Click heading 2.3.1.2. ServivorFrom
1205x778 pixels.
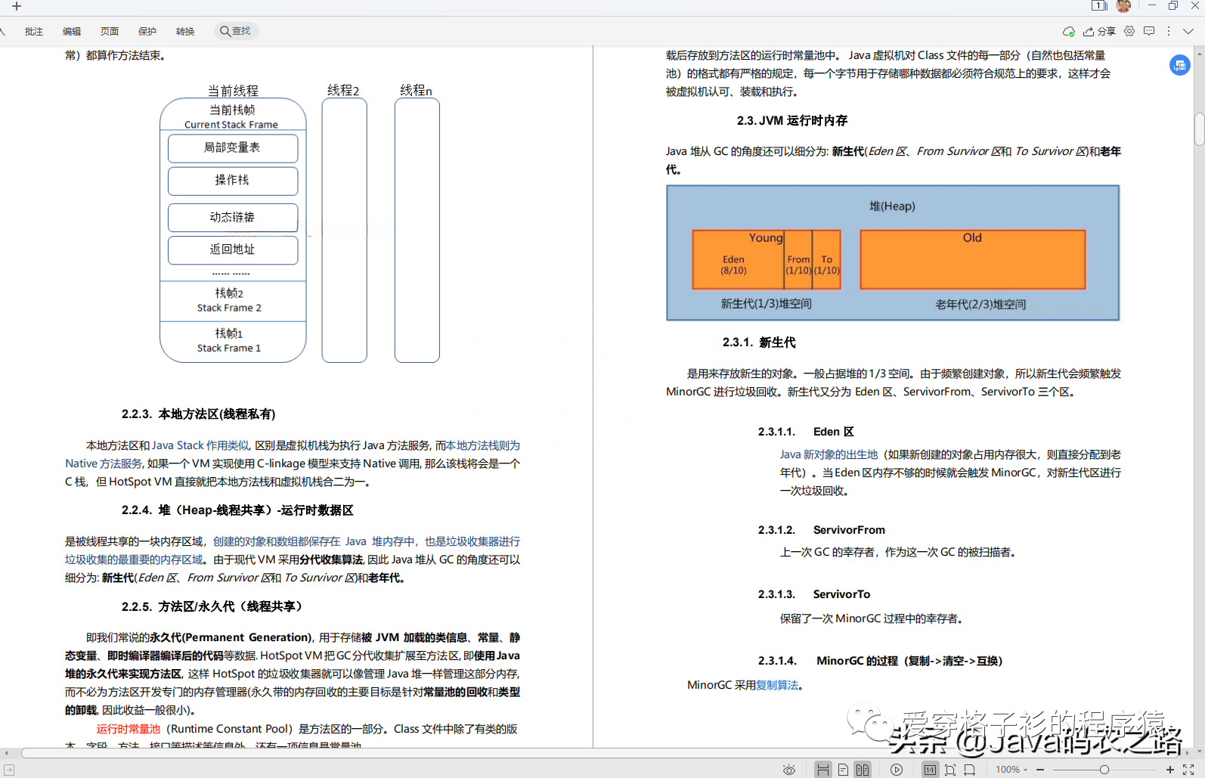(822, 530)
